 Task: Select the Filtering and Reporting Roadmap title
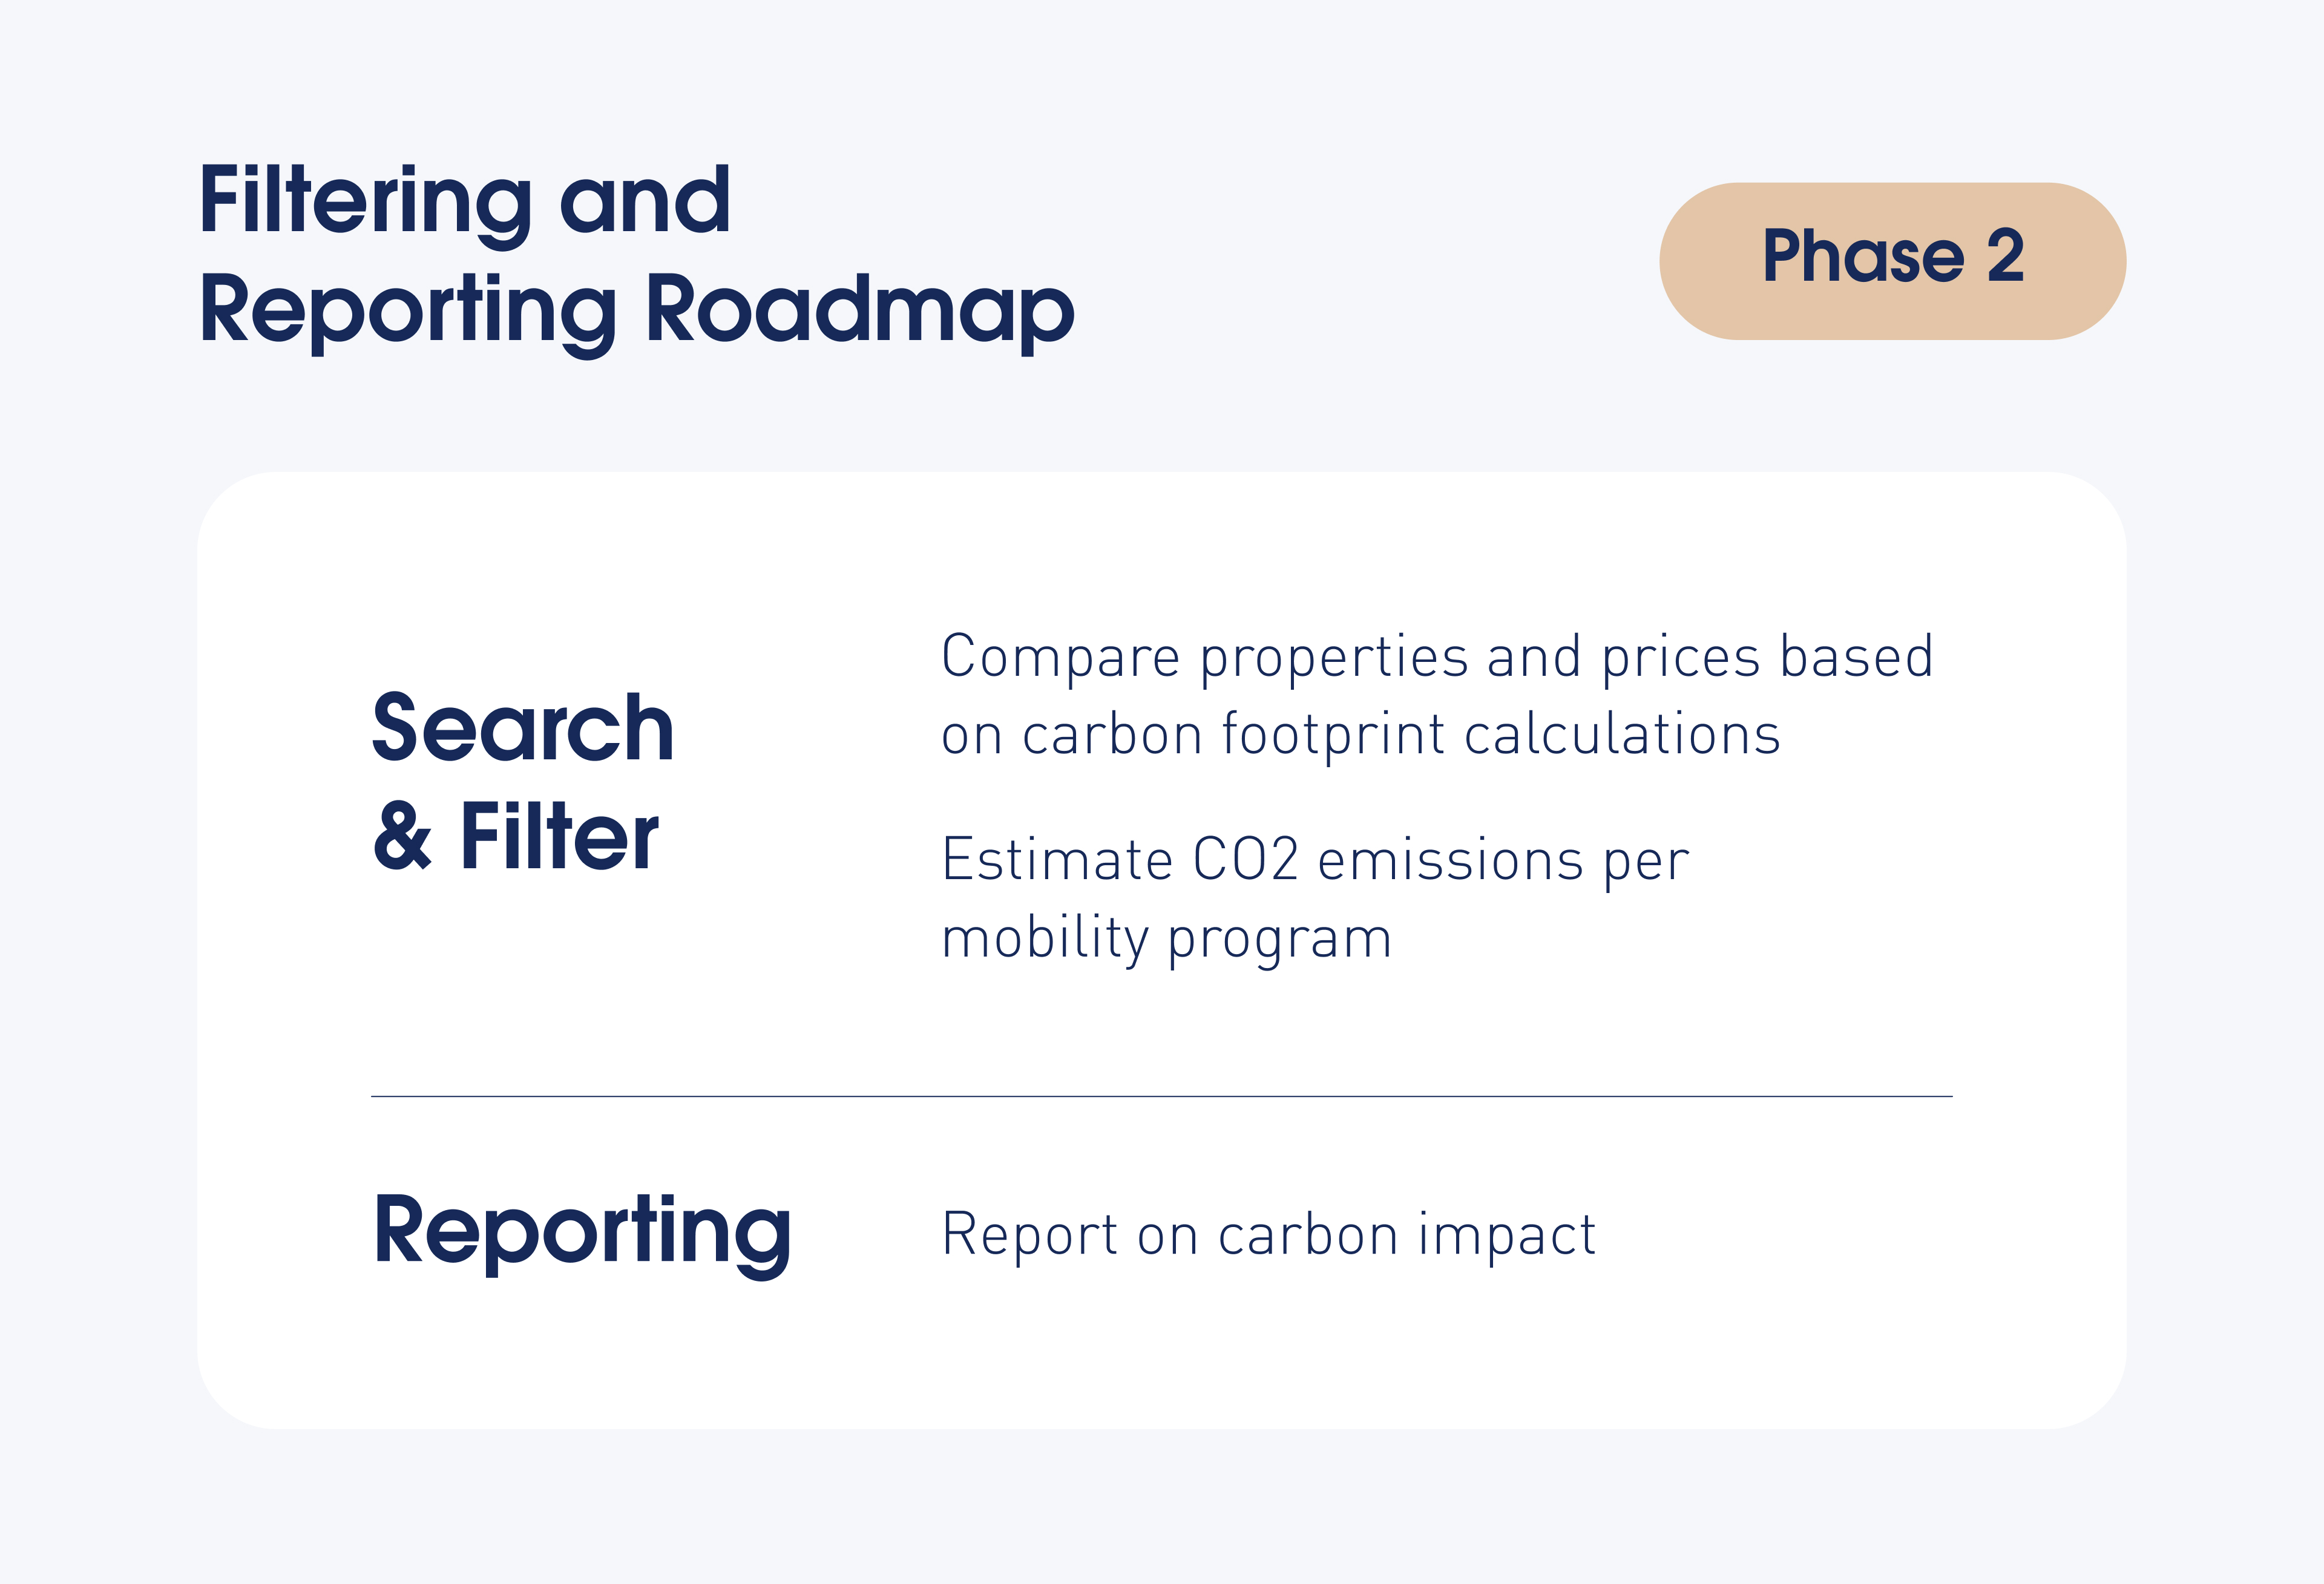pyautogui.click(x=637, y=257)
